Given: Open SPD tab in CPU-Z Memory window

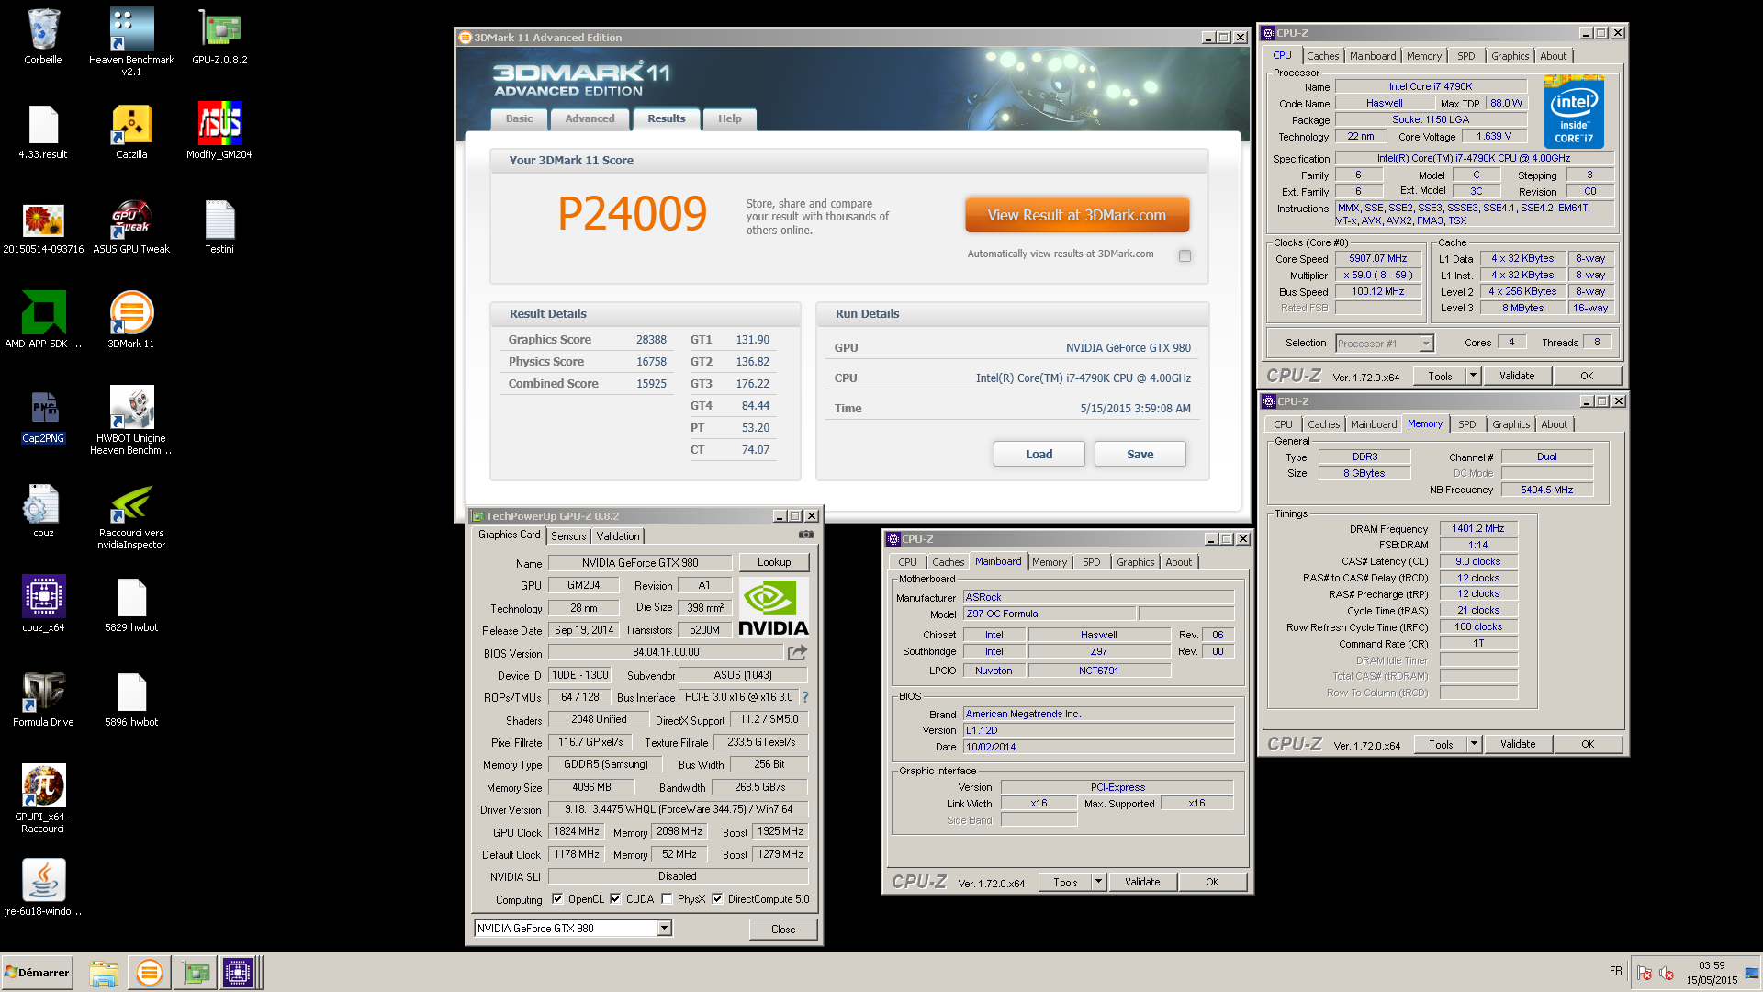Looking at the screenshot, I should coord(1467,424).
